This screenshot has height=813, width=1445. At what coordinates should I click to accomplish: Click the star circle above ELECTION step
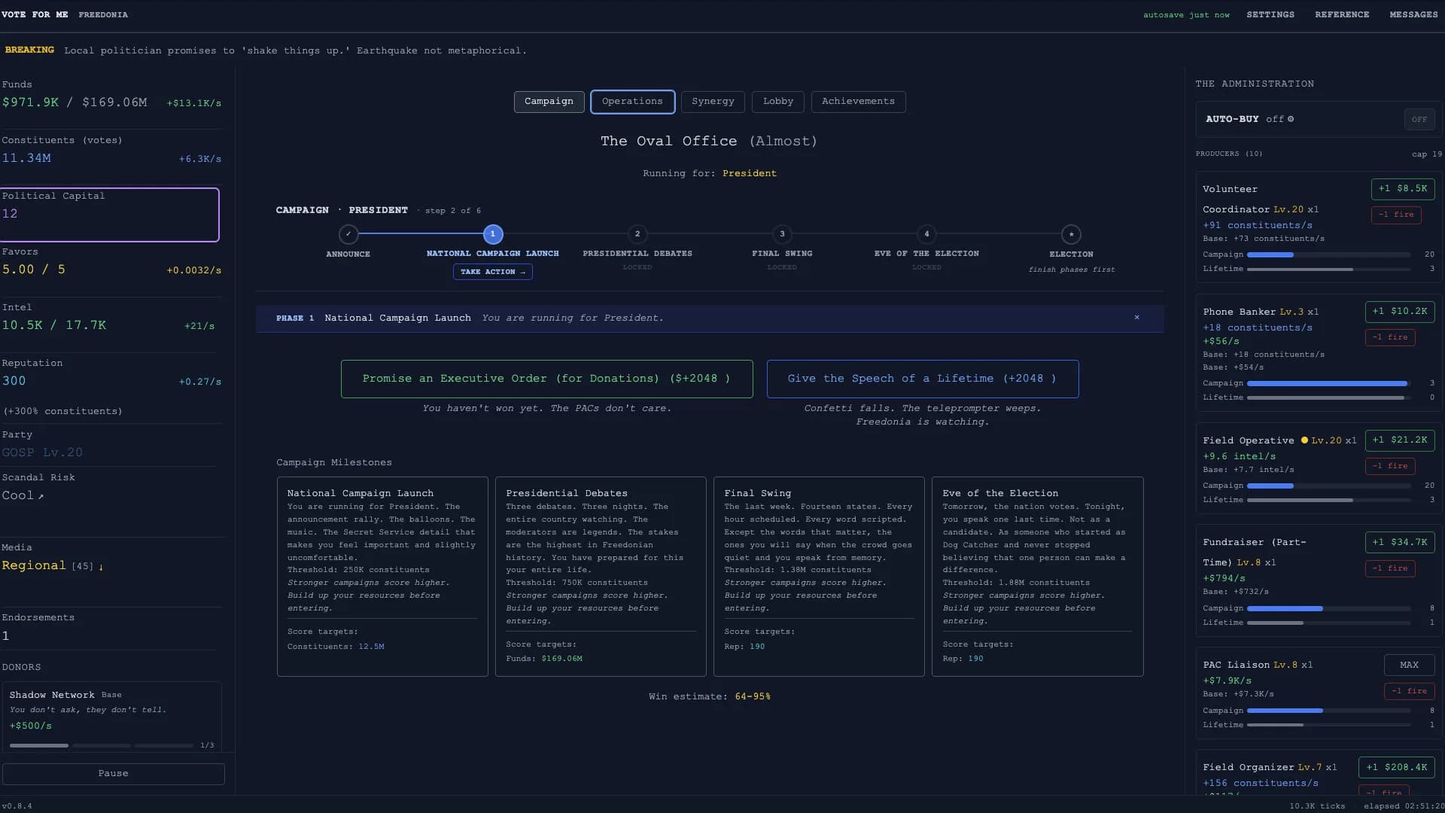pyautogui.click(x=1071, y=234)
